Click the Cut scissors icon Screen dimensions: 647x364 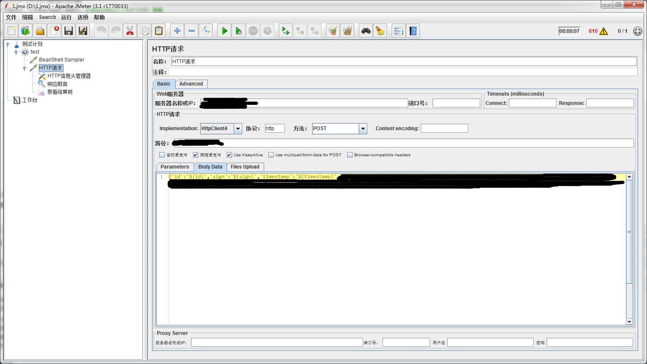click(x=130, y=31)
